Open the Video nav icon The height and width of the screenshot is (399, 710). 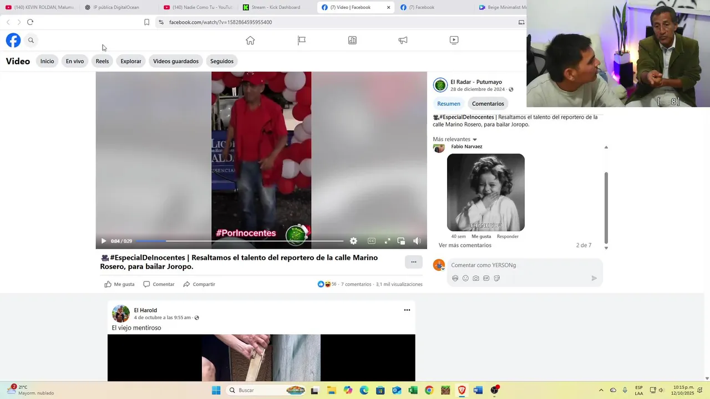click(x=454, y=40)
